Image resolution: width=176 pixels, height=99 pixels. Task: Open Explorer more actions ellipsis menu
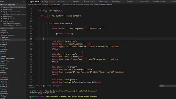click(x=24, y=2)
